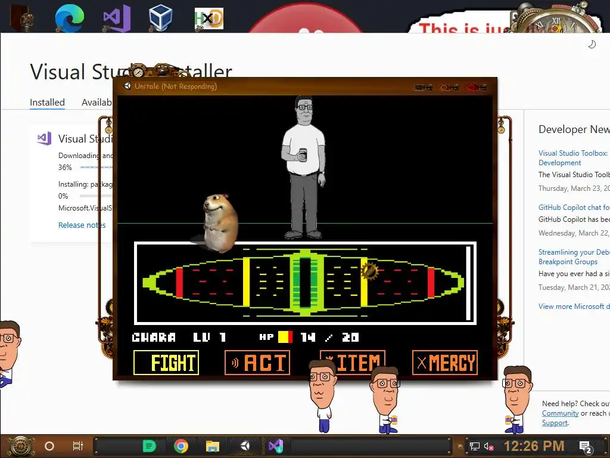Click the brass gear on attack meter

[x=369, y=271]
